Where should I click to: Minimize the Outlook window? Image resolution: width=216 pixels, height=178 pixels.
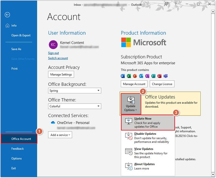(187, 4)
